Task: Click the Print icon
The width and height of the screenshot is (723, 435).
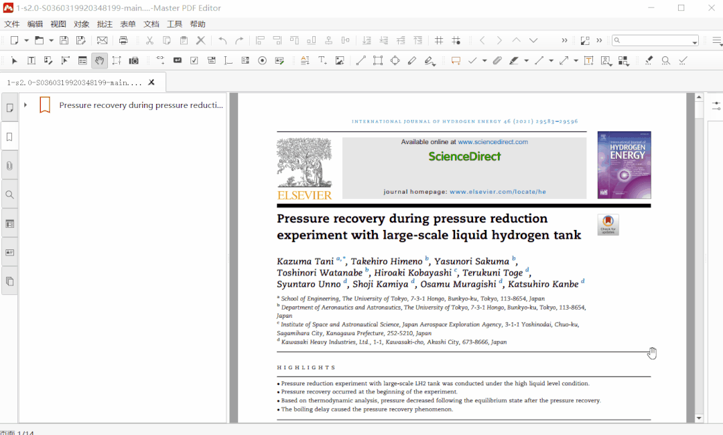Action: click(123, 40)
